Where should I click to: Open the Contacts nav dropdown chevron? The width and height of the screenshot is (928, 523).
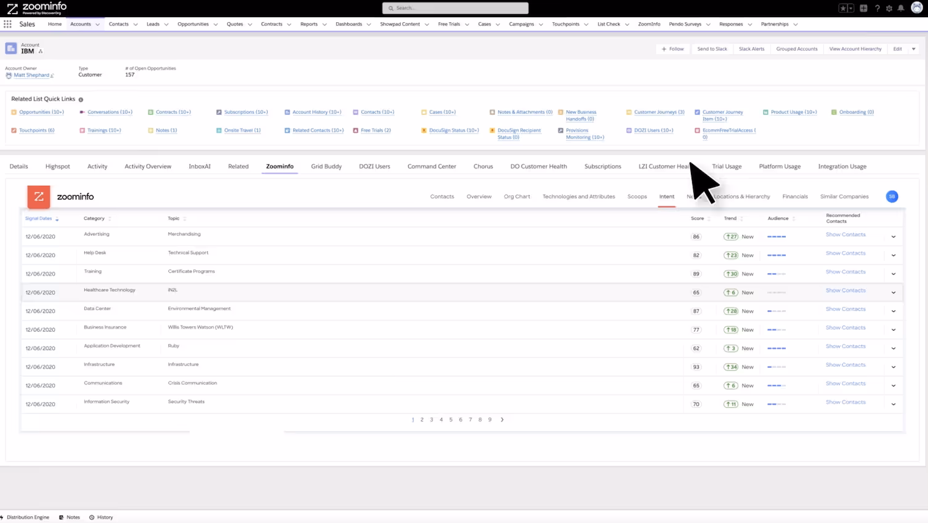tap(135, 25)
